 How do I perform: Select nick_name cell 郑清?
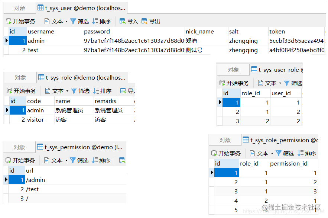click(x=207, y=41)
